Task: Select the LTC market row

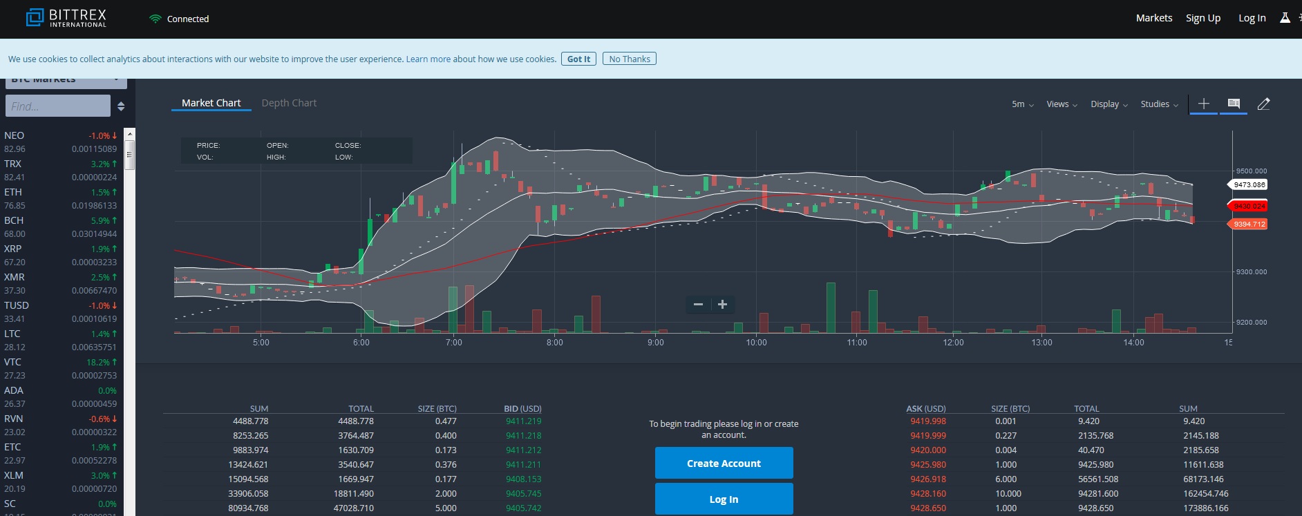Action: pos(61,340)
